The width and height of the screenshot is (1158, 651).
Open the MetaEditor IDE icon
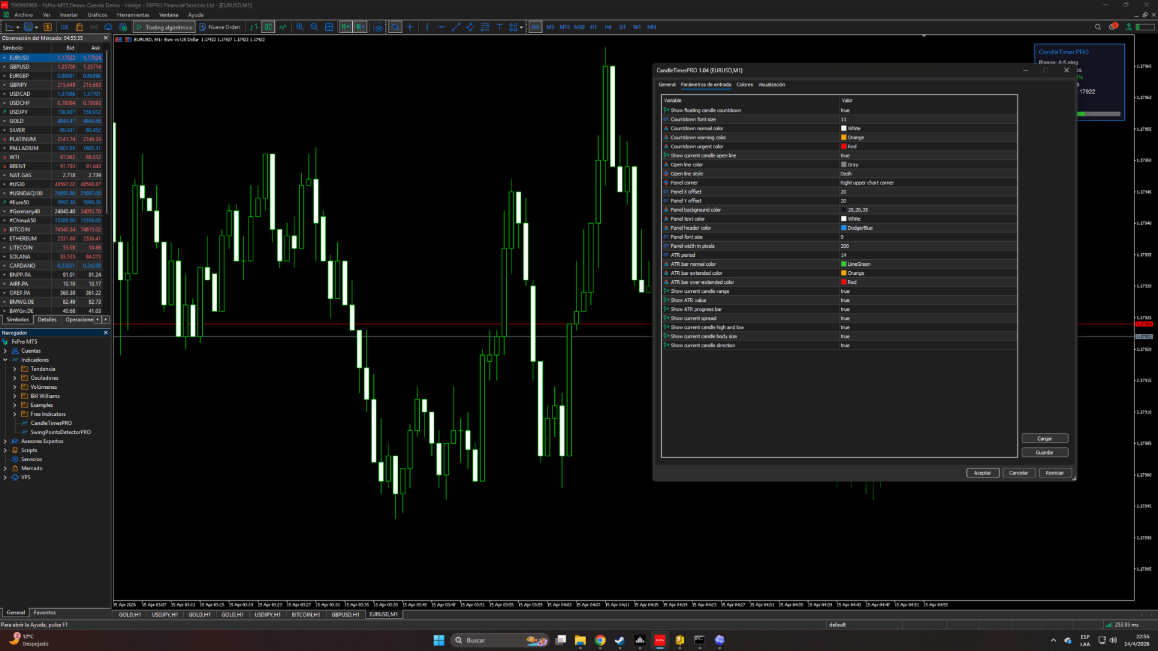(x=65, y=27)
